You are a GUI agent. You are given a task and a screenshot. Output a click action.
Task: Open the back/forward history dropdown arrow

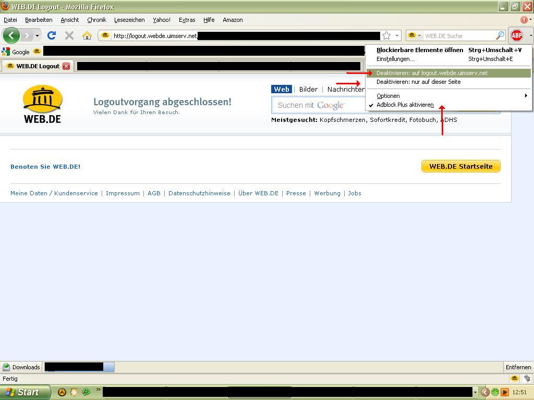(x=37, y=35)
